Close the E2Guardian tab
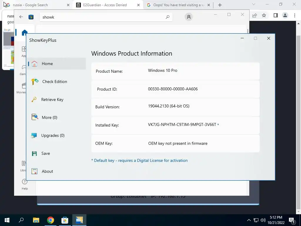Screen dimensions: 301x226 pos(138,5)
